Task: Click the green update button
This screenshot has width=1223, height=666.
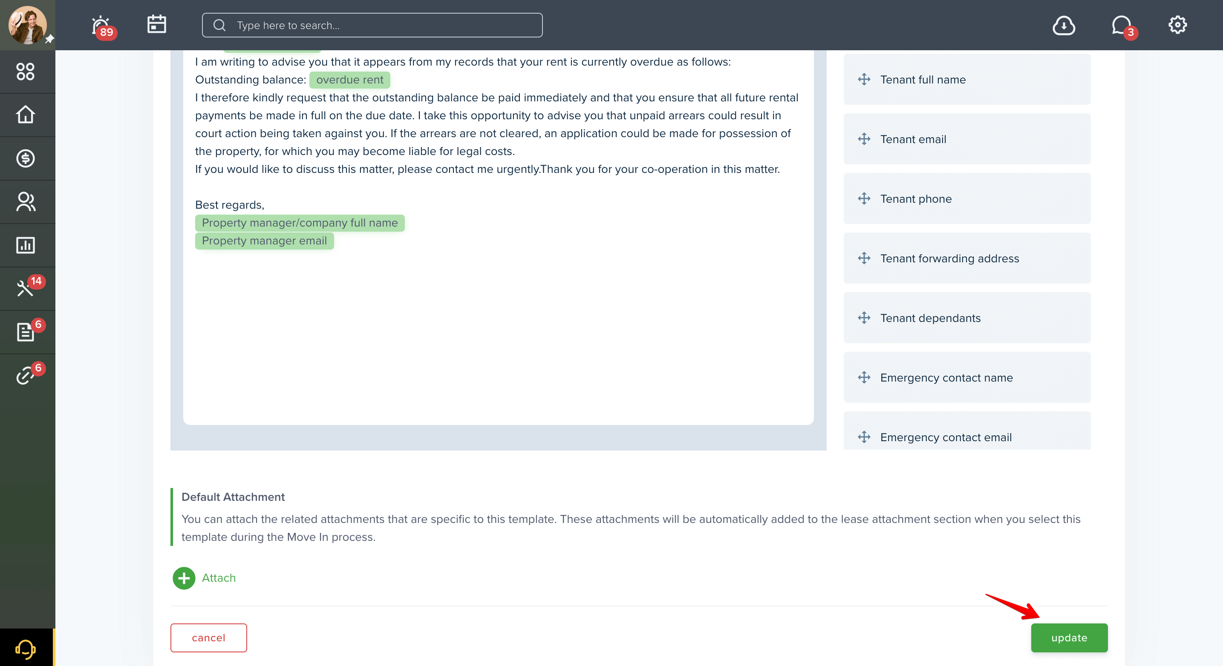Action: (x=1069, y=637)
